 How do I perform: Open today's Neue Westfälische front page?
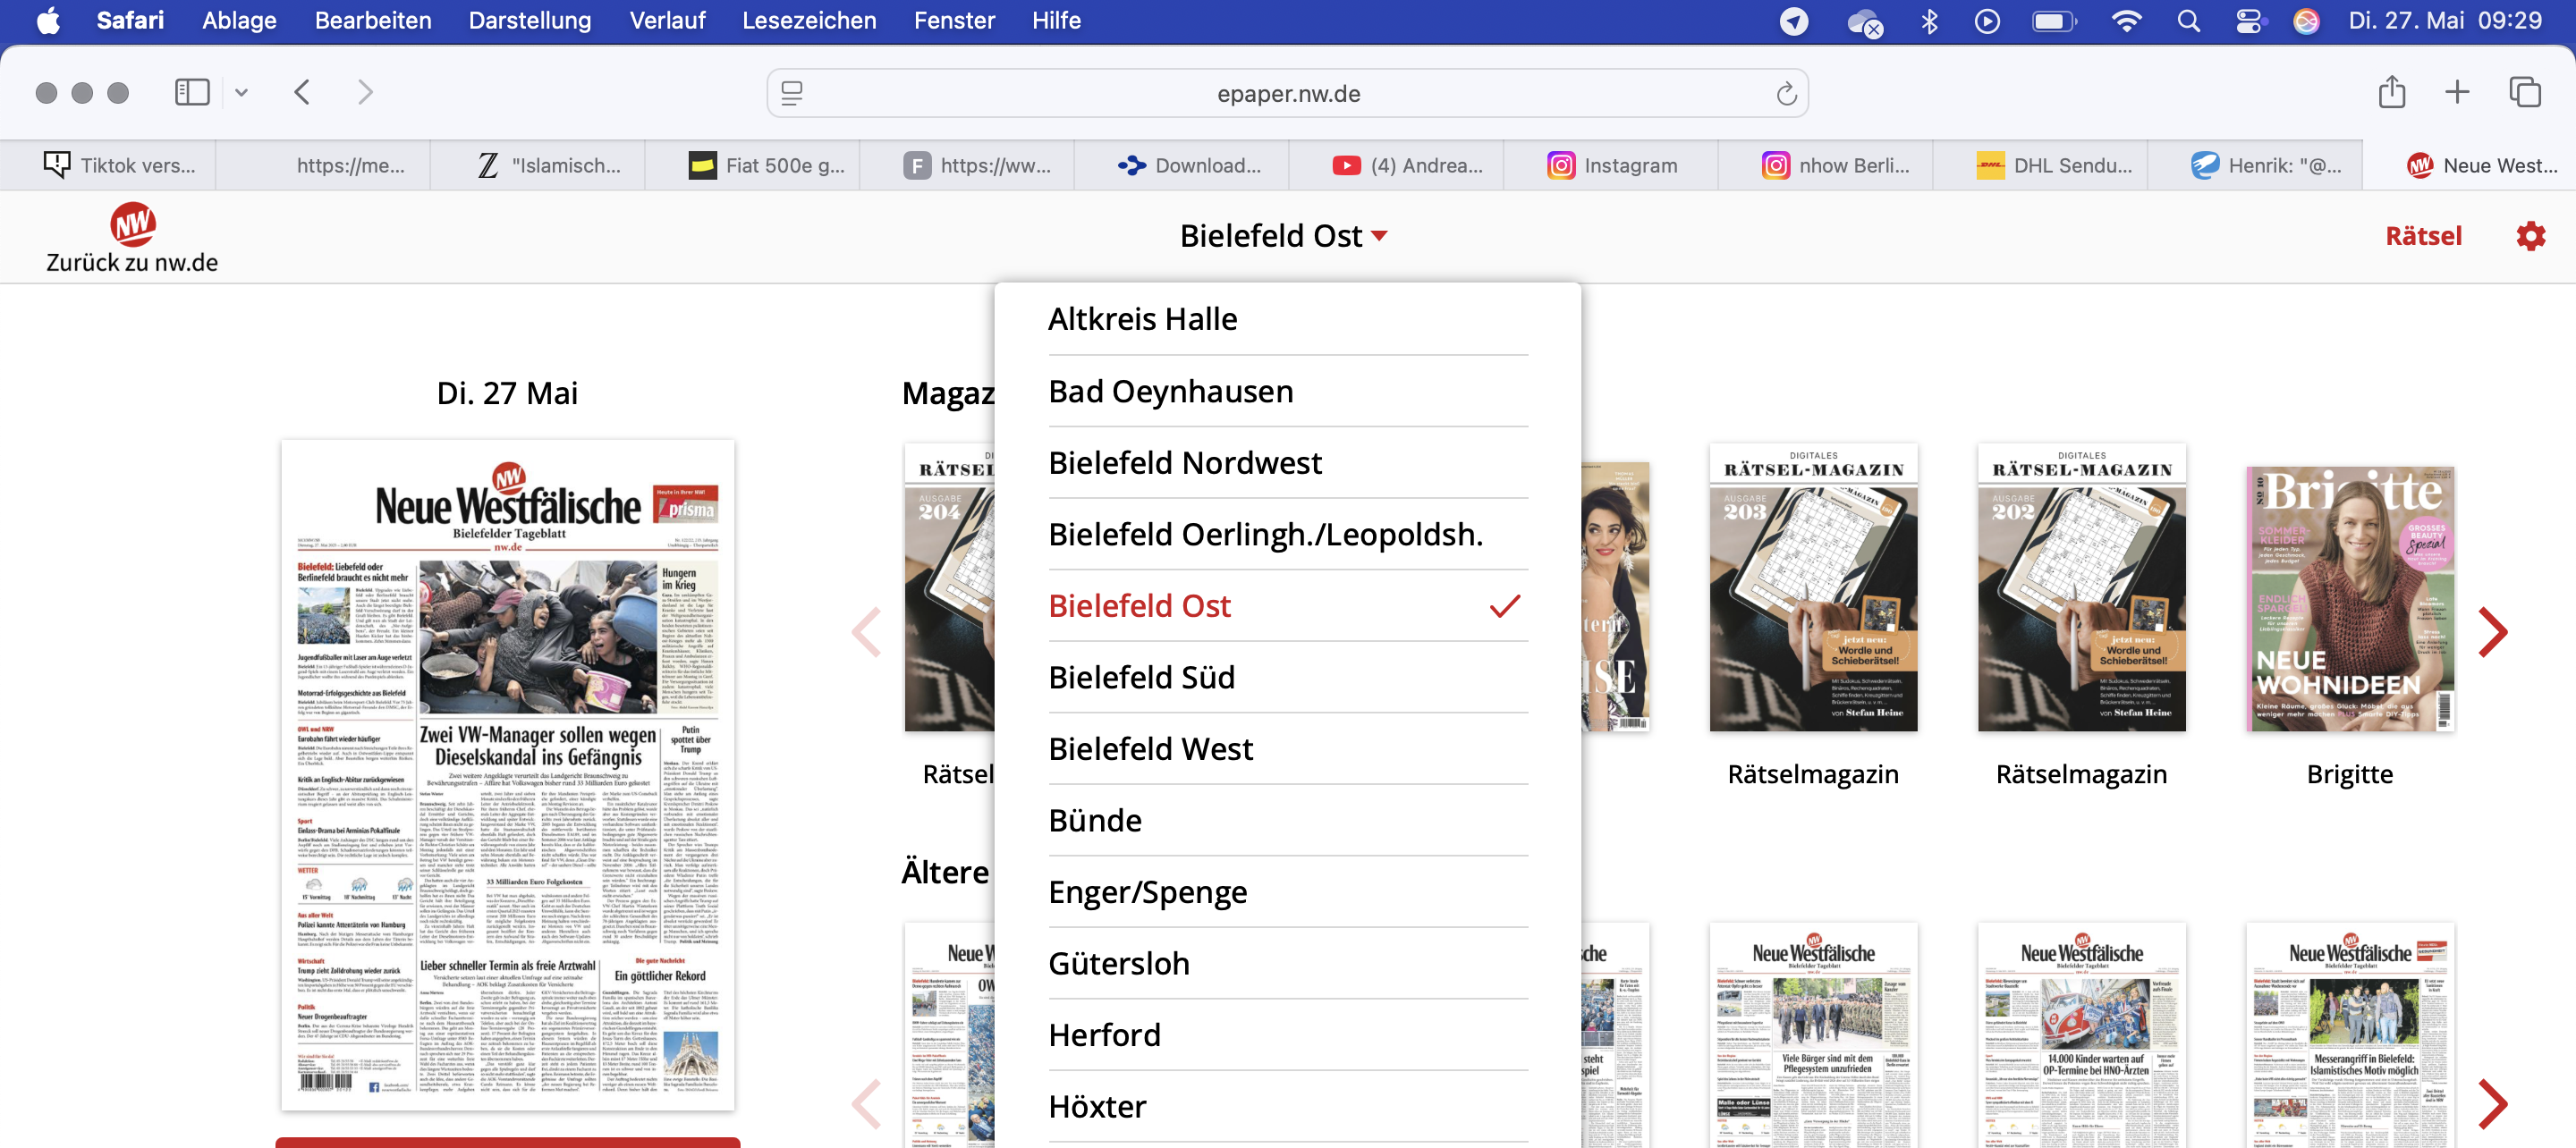click(x=508, y=775)
